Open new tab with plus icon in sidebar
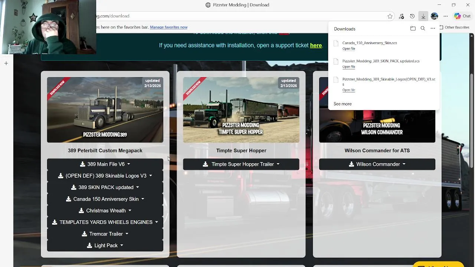This screenshot has height=267, width=475. [6, 63]
